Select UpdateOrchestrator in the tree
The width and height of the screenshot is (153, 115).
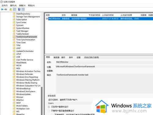pyautogui.click(x=25, y=51)
